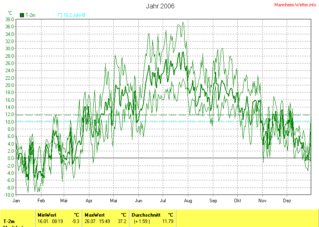The height and width of the screenshot is (227, 319).
Task: Click the chart title Jahr 2006
Action: coord(160,6)
